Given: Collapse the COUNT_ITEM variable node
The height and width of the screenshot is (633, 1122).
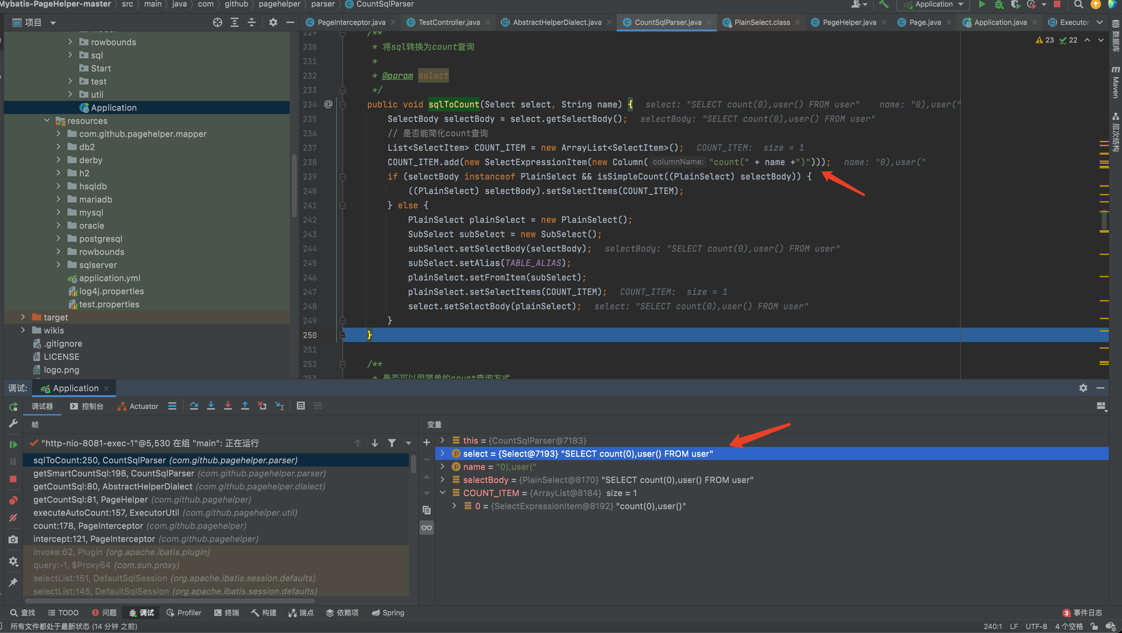Looking at the screenshot, I should point(442,493).
